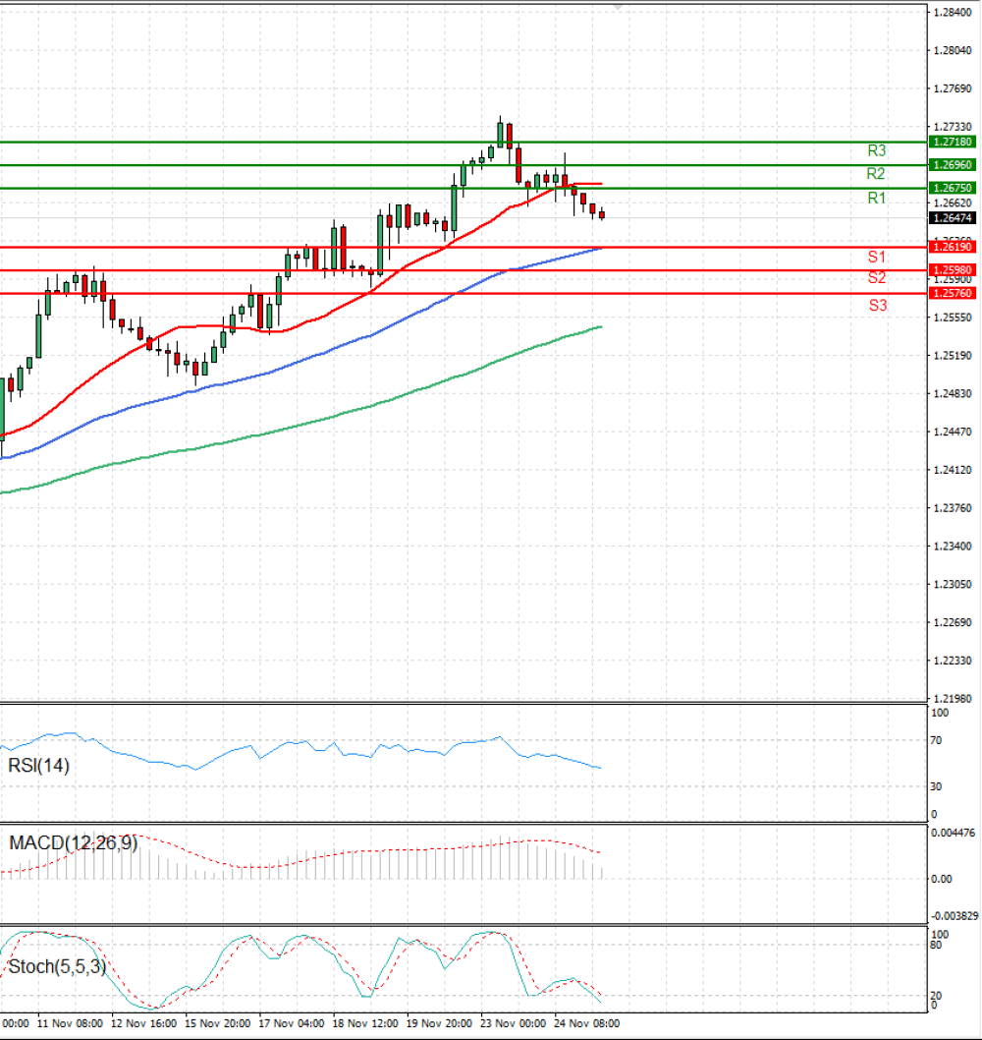Viewport: 982px width, 1040px height.
Task: Click the S3 support label
Action: coord(877,305)
